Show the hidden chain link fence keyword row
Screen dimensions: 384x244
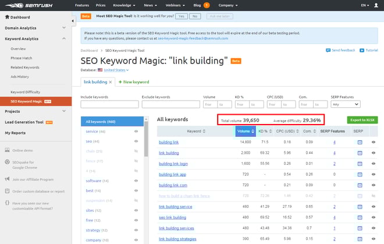point(374,196)
